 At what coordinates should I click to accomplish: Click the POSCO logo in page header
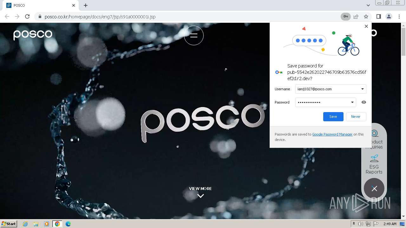33,35
